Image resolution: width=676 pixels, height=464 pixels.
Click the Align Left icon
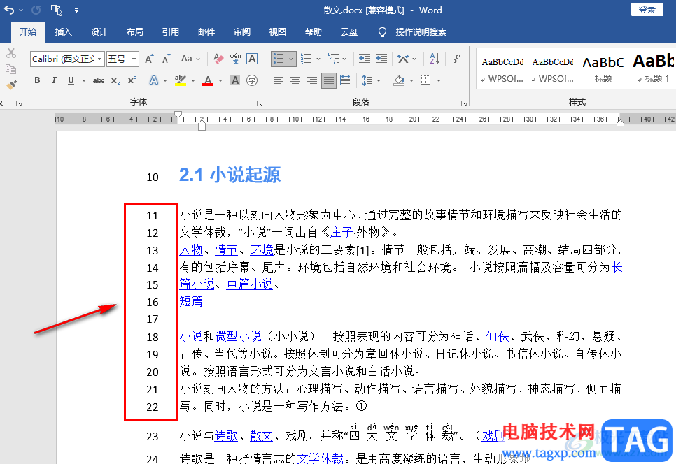(x=279, y=80)
